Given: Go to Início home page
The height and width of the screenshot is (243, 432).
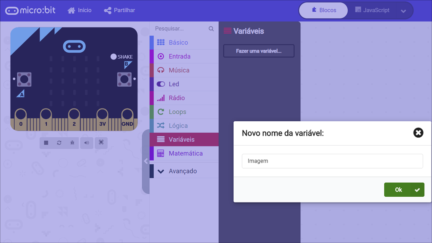Looking at the screenshot, I should pos(80,11).
